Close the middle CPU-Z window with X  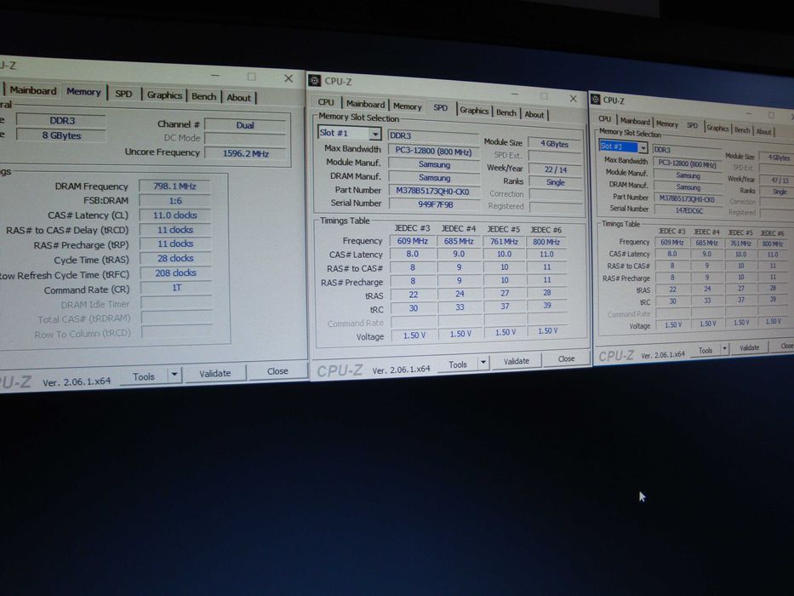(574, 98)
